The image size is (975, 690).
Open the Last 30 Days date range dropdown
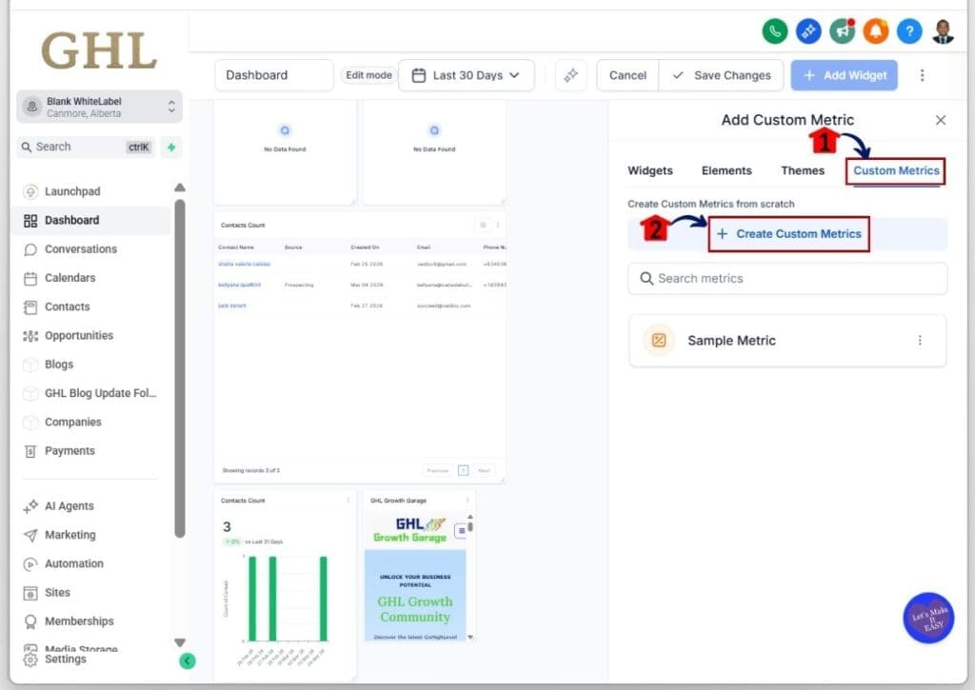tap(467, 75)
